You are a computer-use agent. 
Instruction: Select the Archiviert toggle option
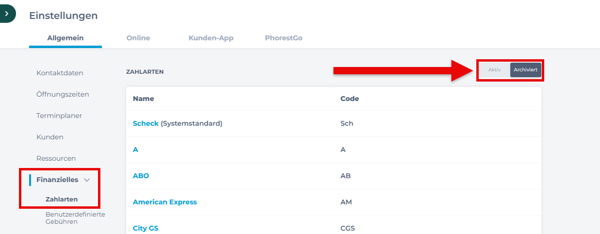click(x=525, y=70)
